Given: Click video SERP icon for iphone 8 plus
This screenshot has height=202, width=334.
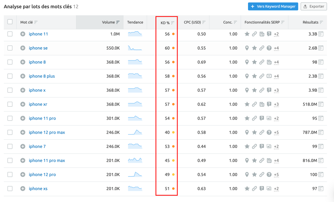Looking at the screenshot, I should 269,76.
